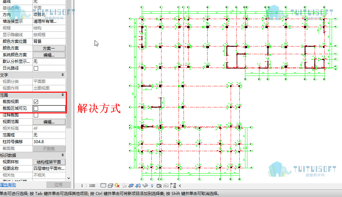This screenshot has width=342, height=197.
Task: Click the 1 : 100 view scale
Action: click(88, 186)
